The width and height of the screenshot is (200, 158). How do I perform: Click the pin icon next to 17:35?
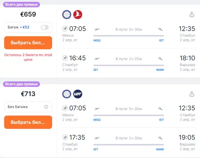coord(65,137)
